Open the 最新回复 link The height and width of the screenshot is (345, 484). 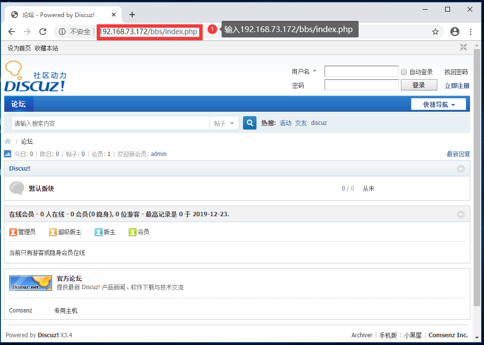pyautogui.click(x=458, y=154)
